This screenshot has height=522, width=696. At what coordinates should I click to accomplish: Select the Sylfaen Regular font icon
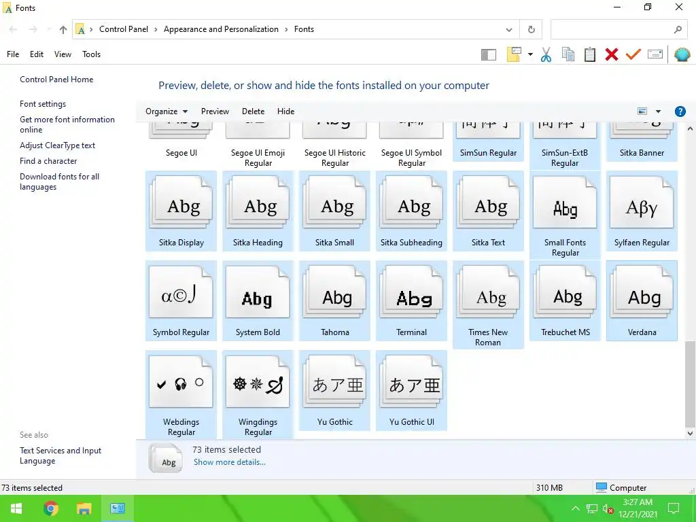pos(642,211)
